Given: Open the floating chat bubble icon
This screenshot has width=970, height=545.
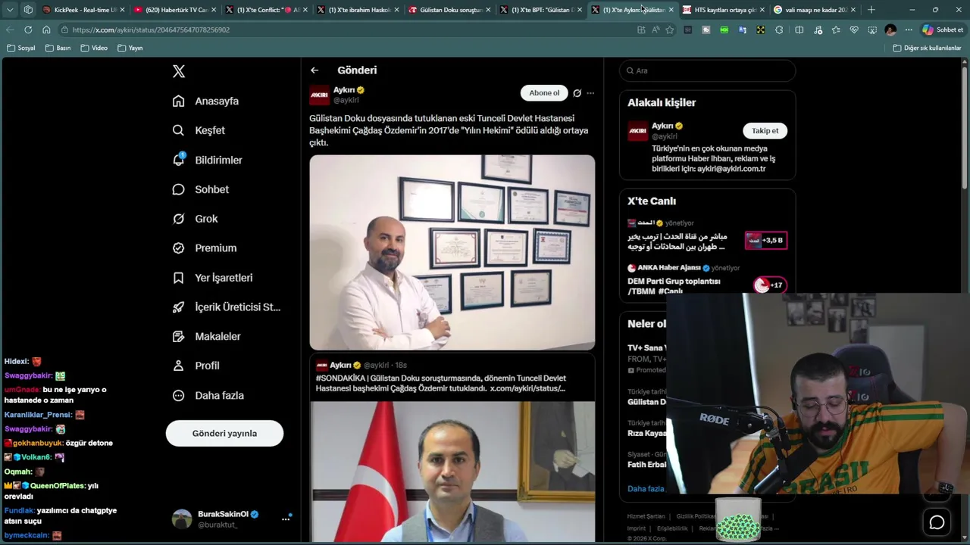Looking at the screenshot, I should point(937,522).
